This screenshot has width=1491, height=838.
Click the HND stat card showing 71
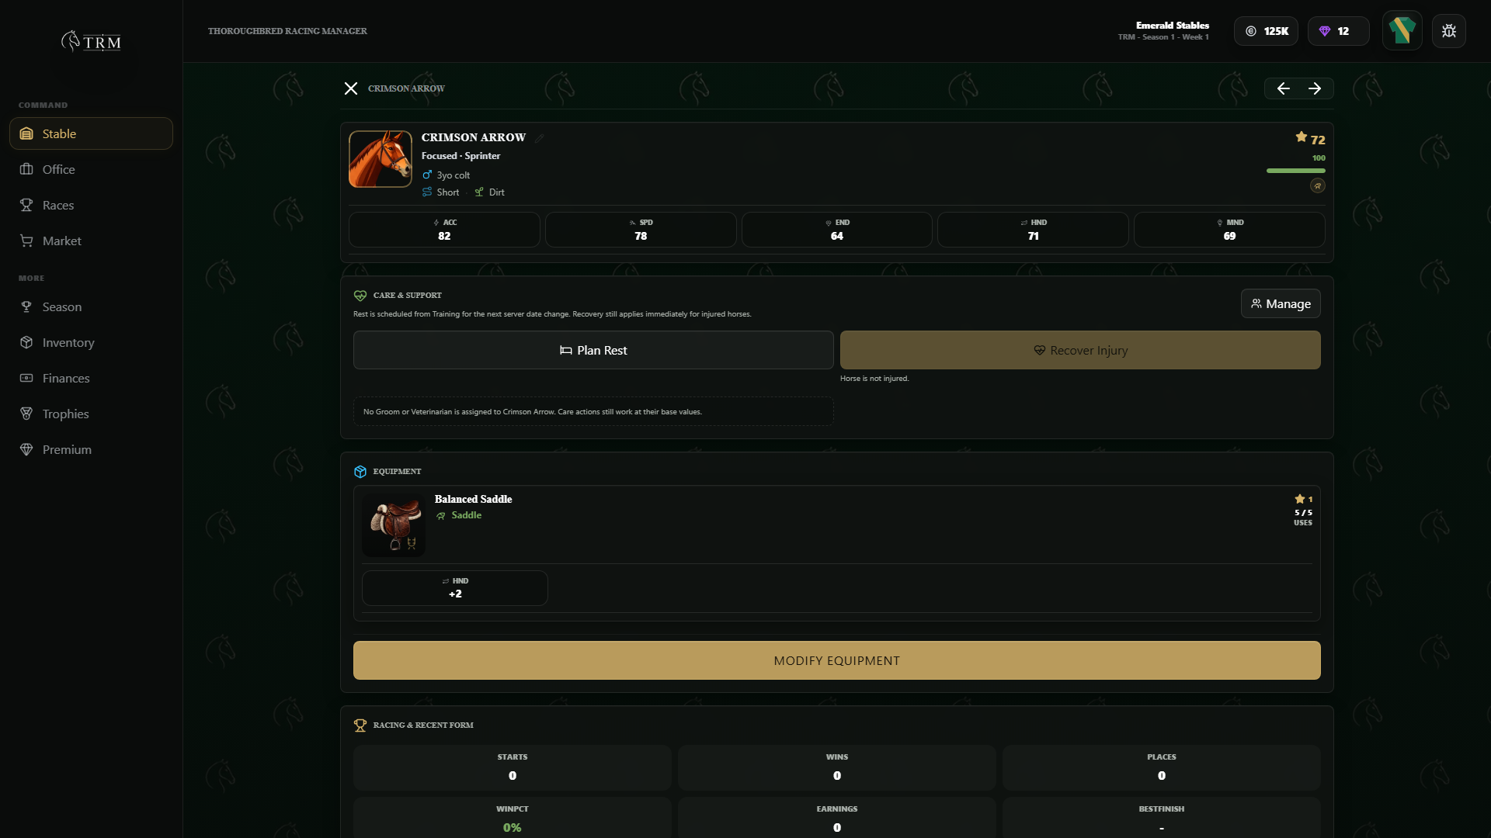(1033, 230)
